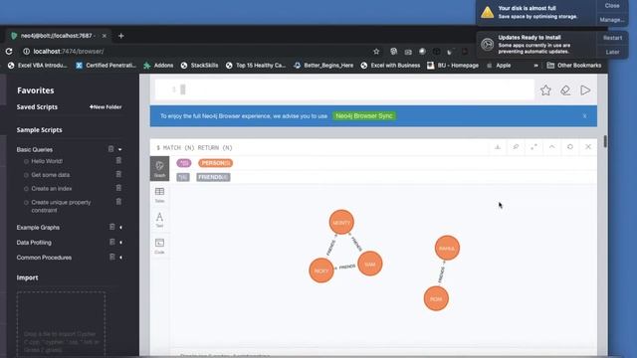The width and height of the screenshot is (637, 358).
Task: Select the MONTY node in graph
Action: [x=341, y=223]
